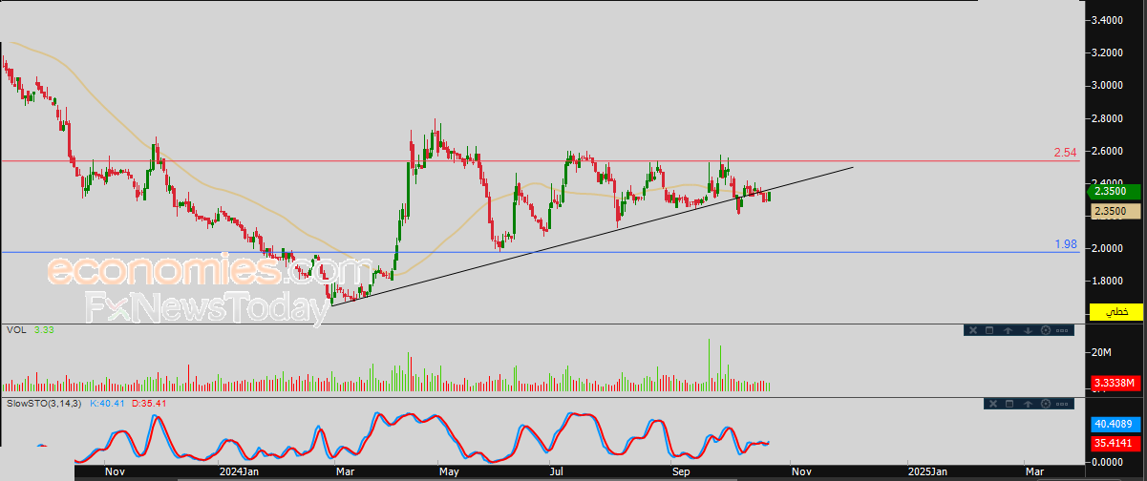This screenshot has height=481, width=1147.
Task: Open SlowSTO indicator settings gear
Action: point(1046,405)
